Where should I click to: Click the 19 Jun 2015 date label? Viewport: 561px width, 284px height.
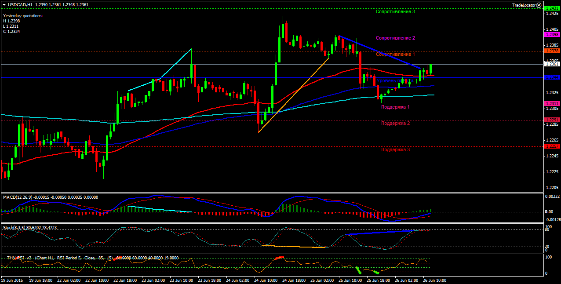(12, 280)
